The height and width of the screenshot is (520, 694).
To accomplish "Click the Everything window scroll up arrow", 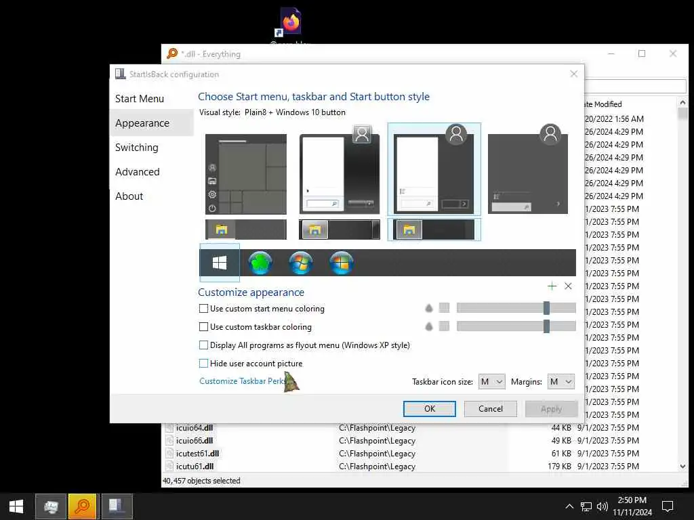I will click(682, 103).
